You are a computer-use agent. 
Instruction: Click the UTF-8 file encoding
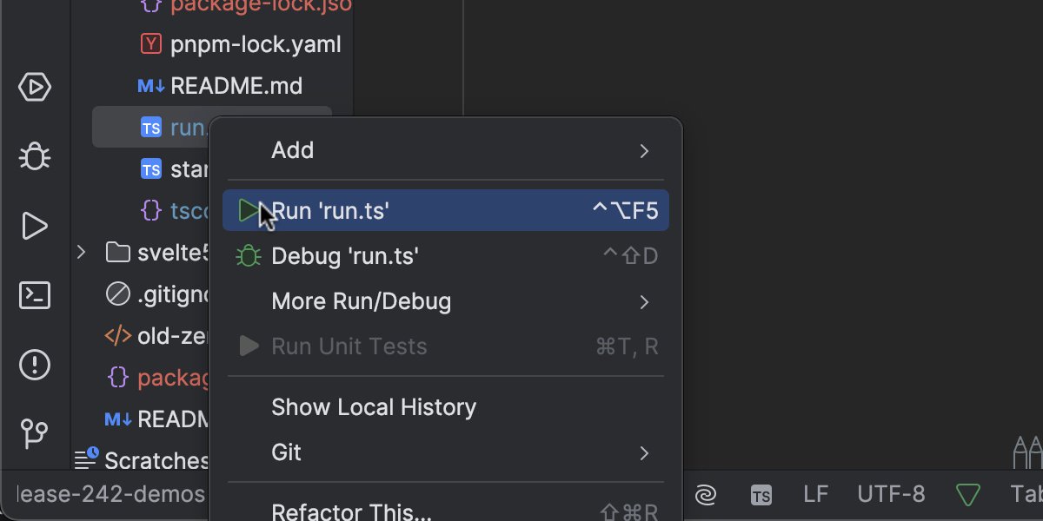tap(891, 495)
